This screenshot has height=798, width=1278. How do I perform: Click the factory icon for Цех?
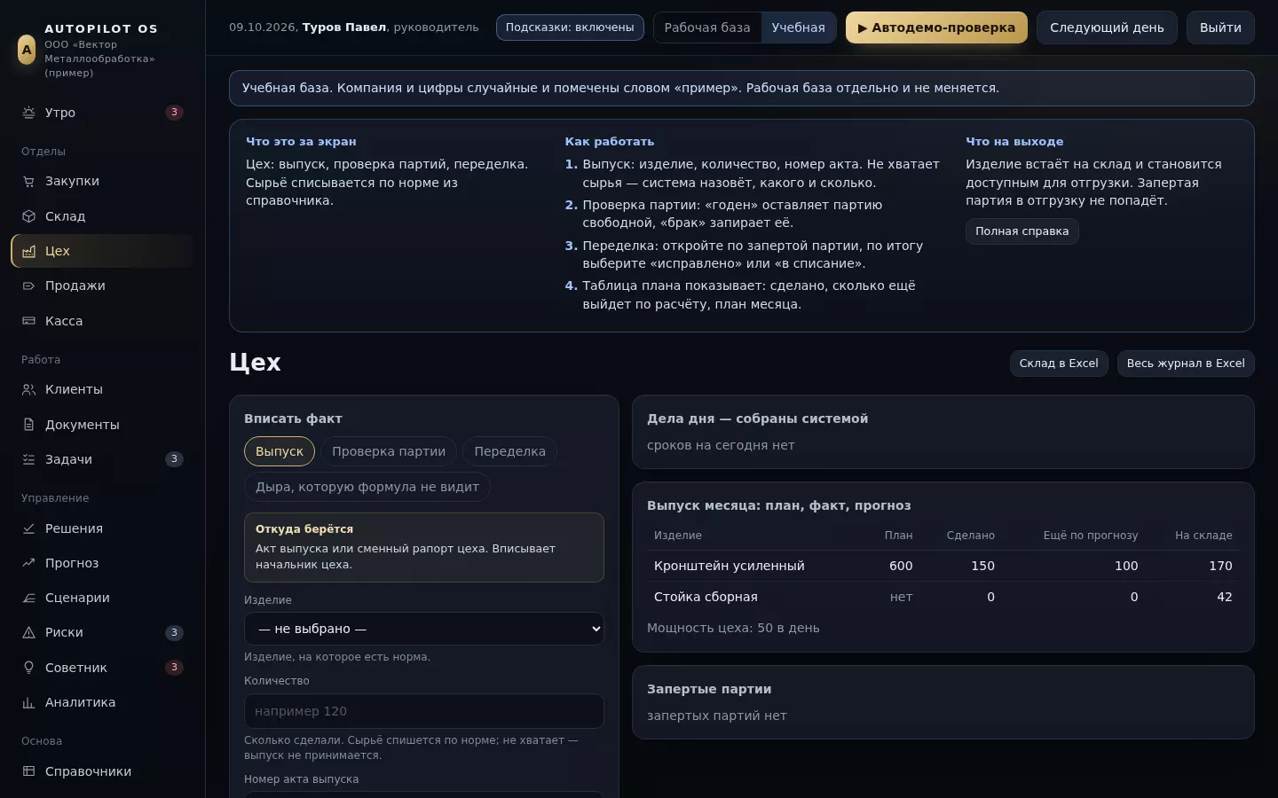coord(28,251)
